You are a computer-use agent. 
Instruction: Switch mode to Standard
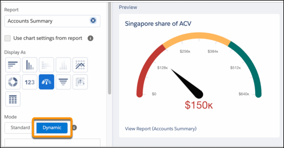coord(20,127)
